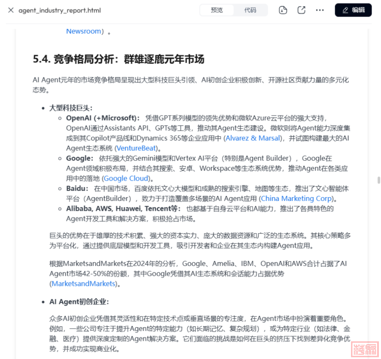Click the download file icon
Viewport: 381px width, 359px height.
pyautogui.click(x=283, y=10)
